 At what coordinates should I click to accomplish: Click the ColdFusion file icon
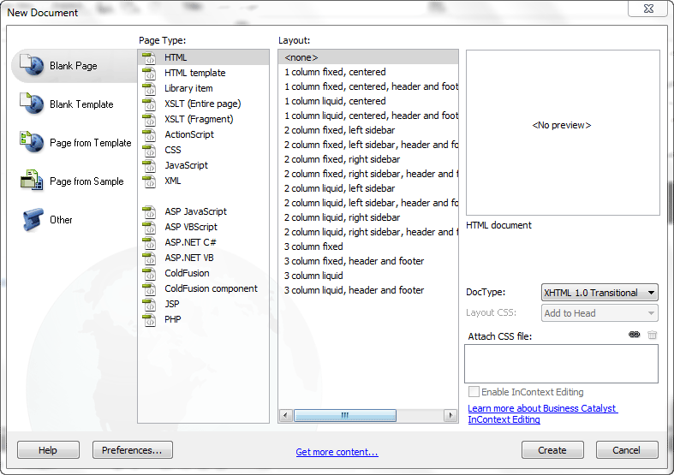[x=149, y=274]
